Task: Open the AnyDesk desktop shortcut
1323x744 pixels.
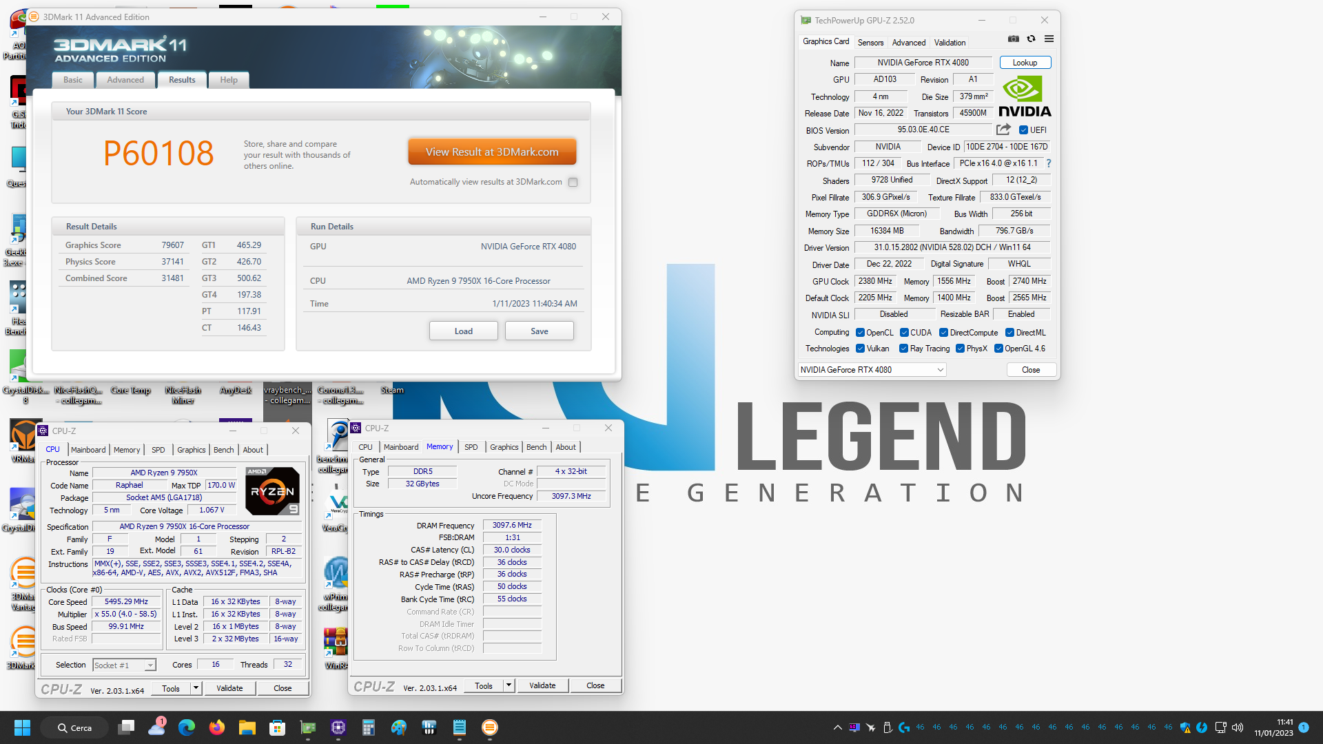Action: (236, 390)
